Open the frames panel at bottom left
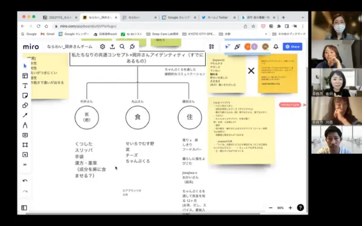The width and height of the screenshot is (362, 226). click(24, 208)
